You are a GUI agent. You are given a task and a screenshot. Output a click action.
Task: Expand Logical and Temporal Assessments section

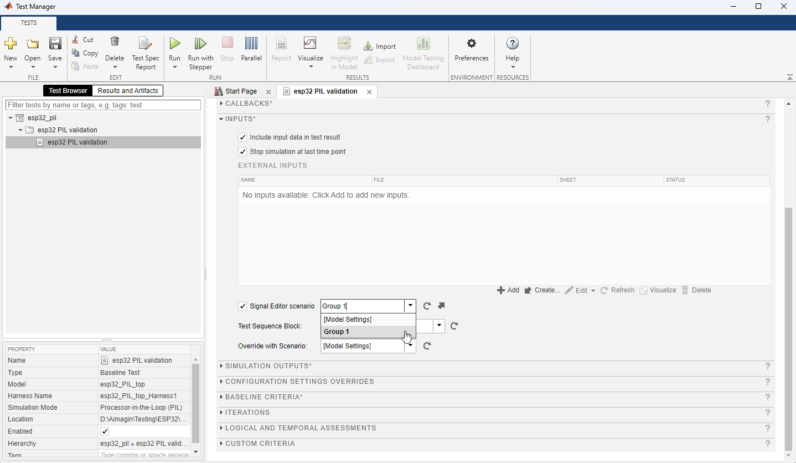pos(221,428)
